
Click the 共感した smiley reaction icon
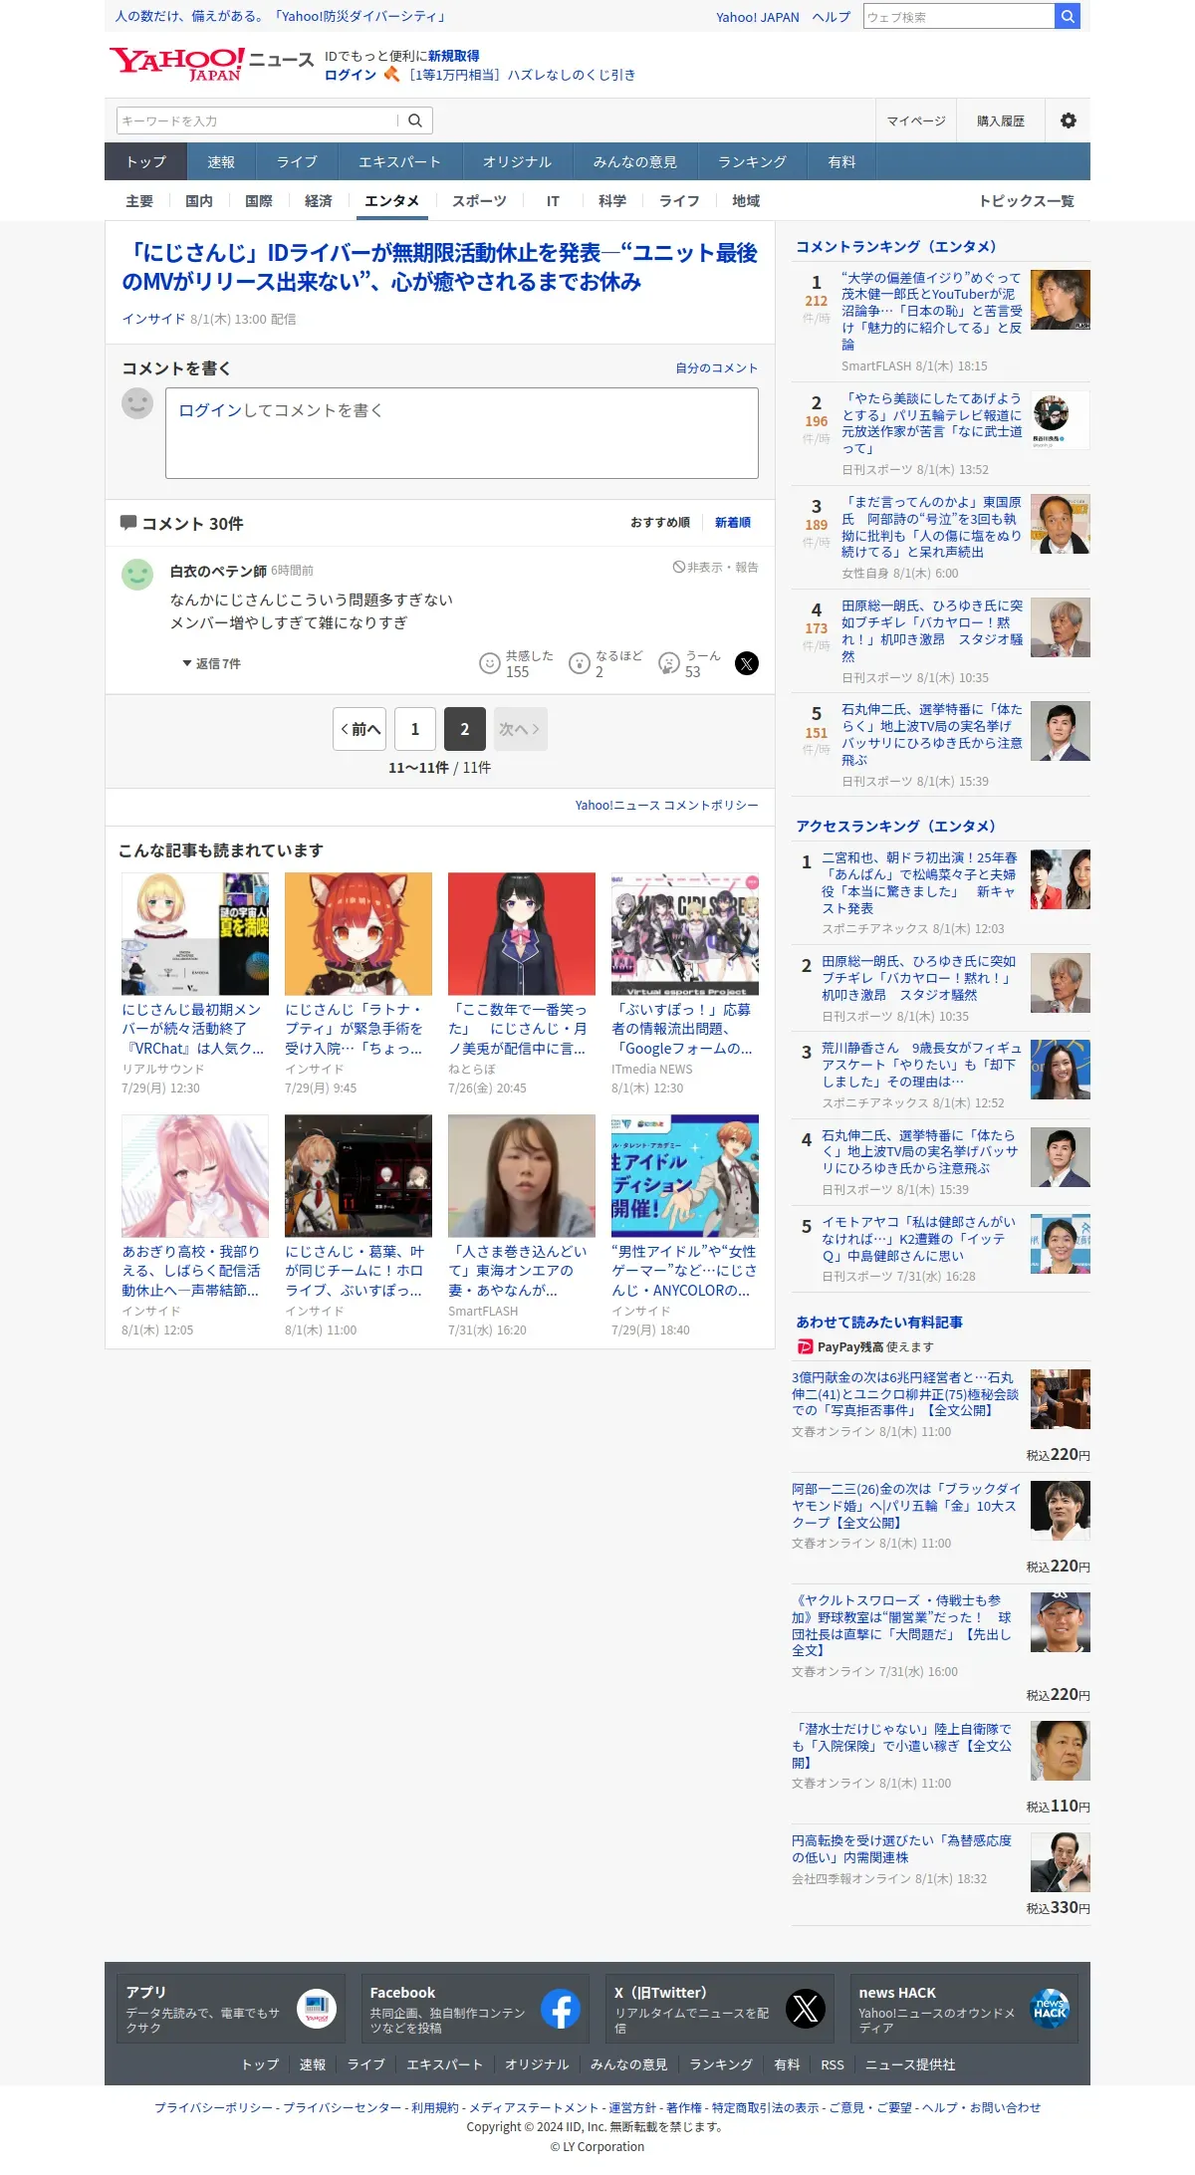coord(490,663)
